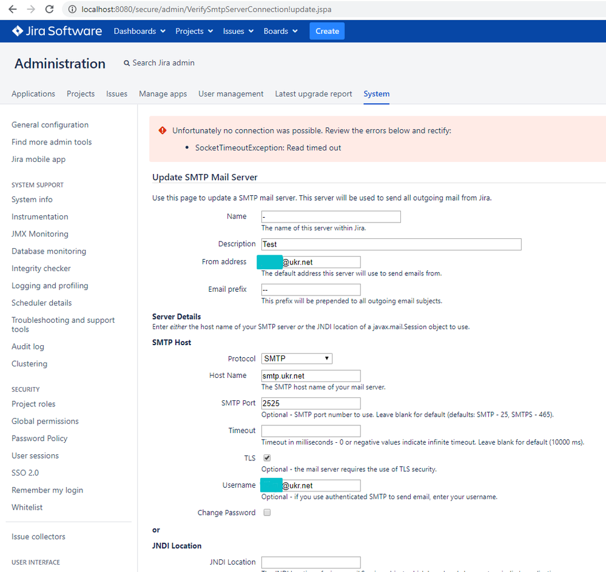
Task: Enable the Change Password checkbox
Action: (x=266, y=512)
